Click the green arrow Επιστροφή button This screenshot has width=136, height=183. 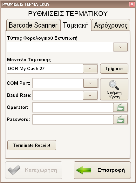click(x=102, y=170)
